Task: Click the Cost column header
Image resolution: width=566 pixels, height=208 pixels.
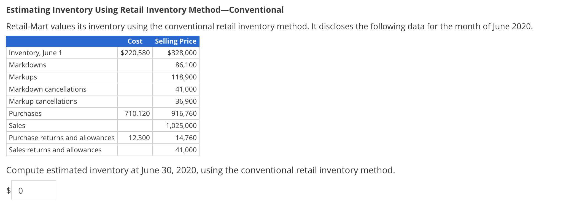Action: point(134,41)
